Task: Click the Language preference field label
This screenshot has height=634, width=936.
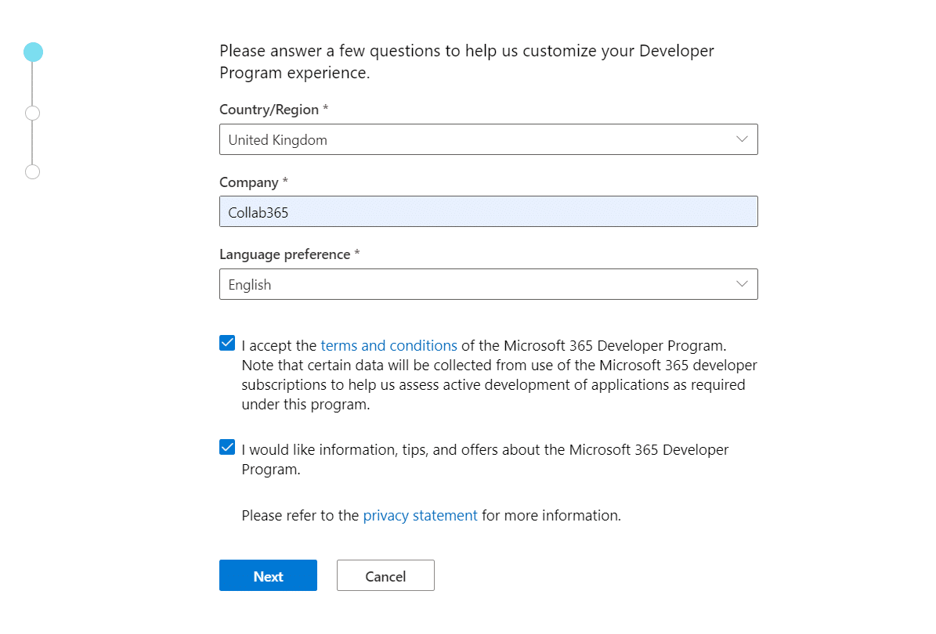Action: tap(290, 254)
